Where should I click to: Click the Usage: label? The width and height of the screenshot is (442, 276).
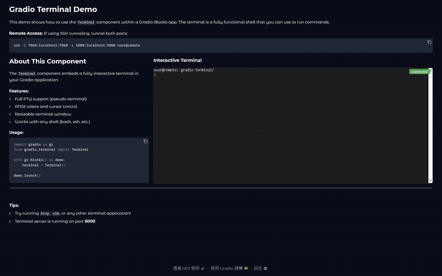pos(16,132)
